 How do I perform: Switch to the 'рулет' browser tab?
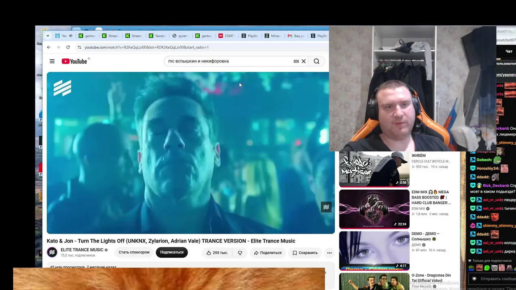(x=180, y=36)
